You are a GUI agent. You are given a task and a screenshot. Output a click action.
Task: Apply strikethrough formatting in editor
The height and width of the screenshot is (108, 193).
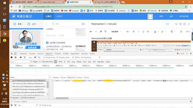[x=148, y=31]
